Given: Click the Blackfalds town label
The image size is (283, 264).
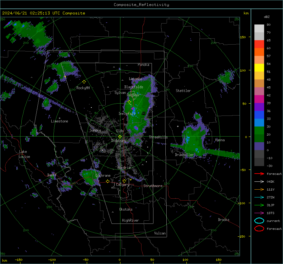Looking at the screenshot, I should click(x=134, y=87).
